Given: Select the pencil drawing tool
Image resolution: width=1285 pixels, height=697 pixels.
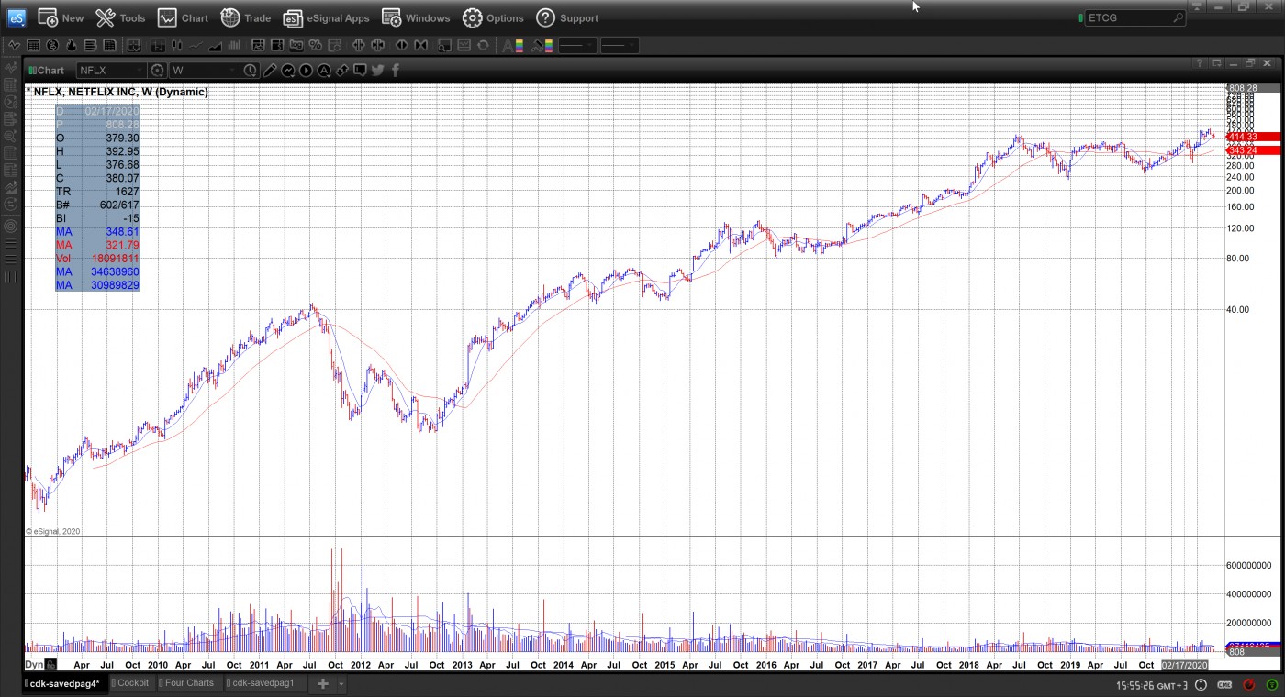Looking at the screenshot, I should coord(270,70).
